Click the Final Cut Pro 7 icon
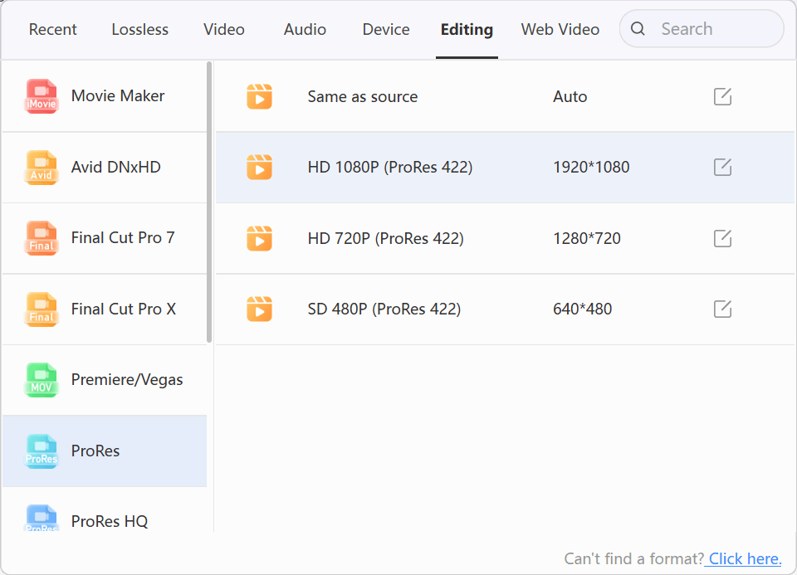The width and height of the screenshot is (797, 575). pos(42,238)
